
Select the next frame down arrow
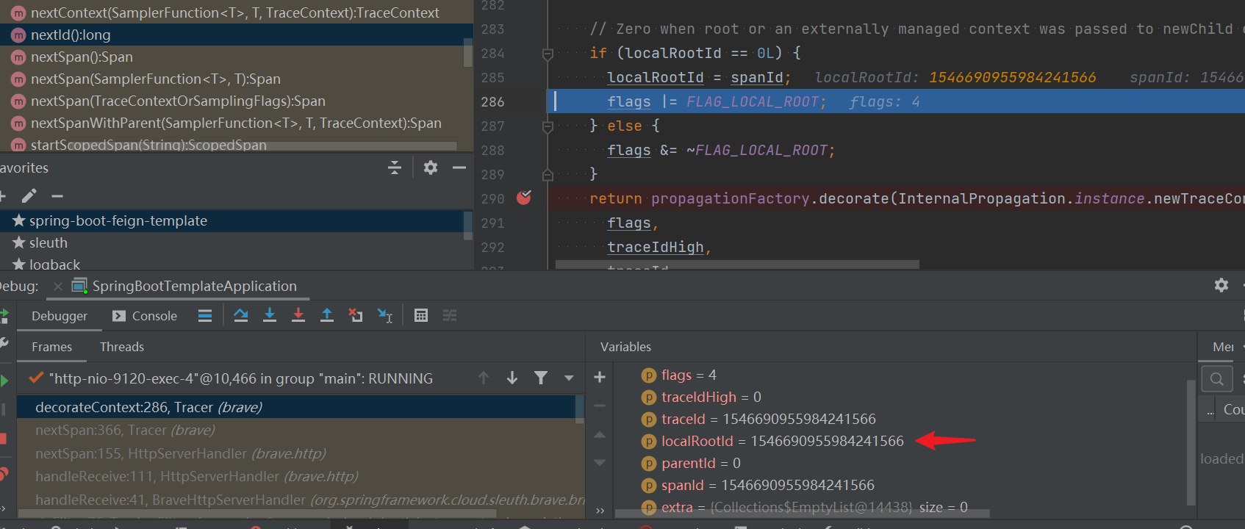point(512,378)
